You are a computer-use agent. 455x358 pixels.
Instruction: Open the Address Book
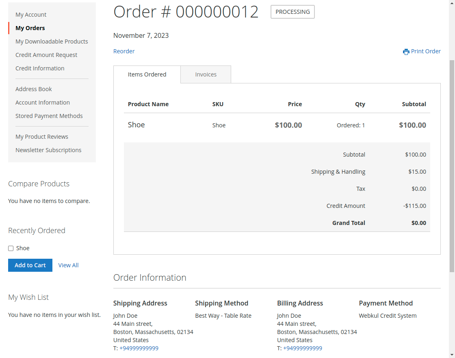(34, 89)
